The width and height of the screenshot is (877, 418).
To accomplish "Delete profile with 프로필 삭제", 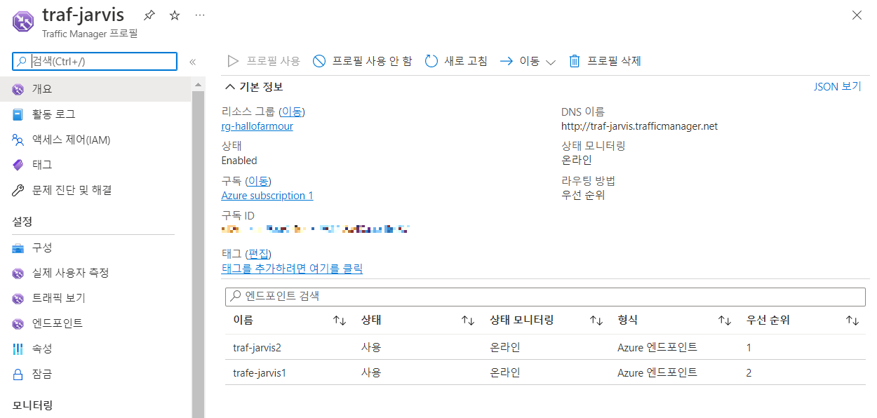I will (x=605, y=61).
